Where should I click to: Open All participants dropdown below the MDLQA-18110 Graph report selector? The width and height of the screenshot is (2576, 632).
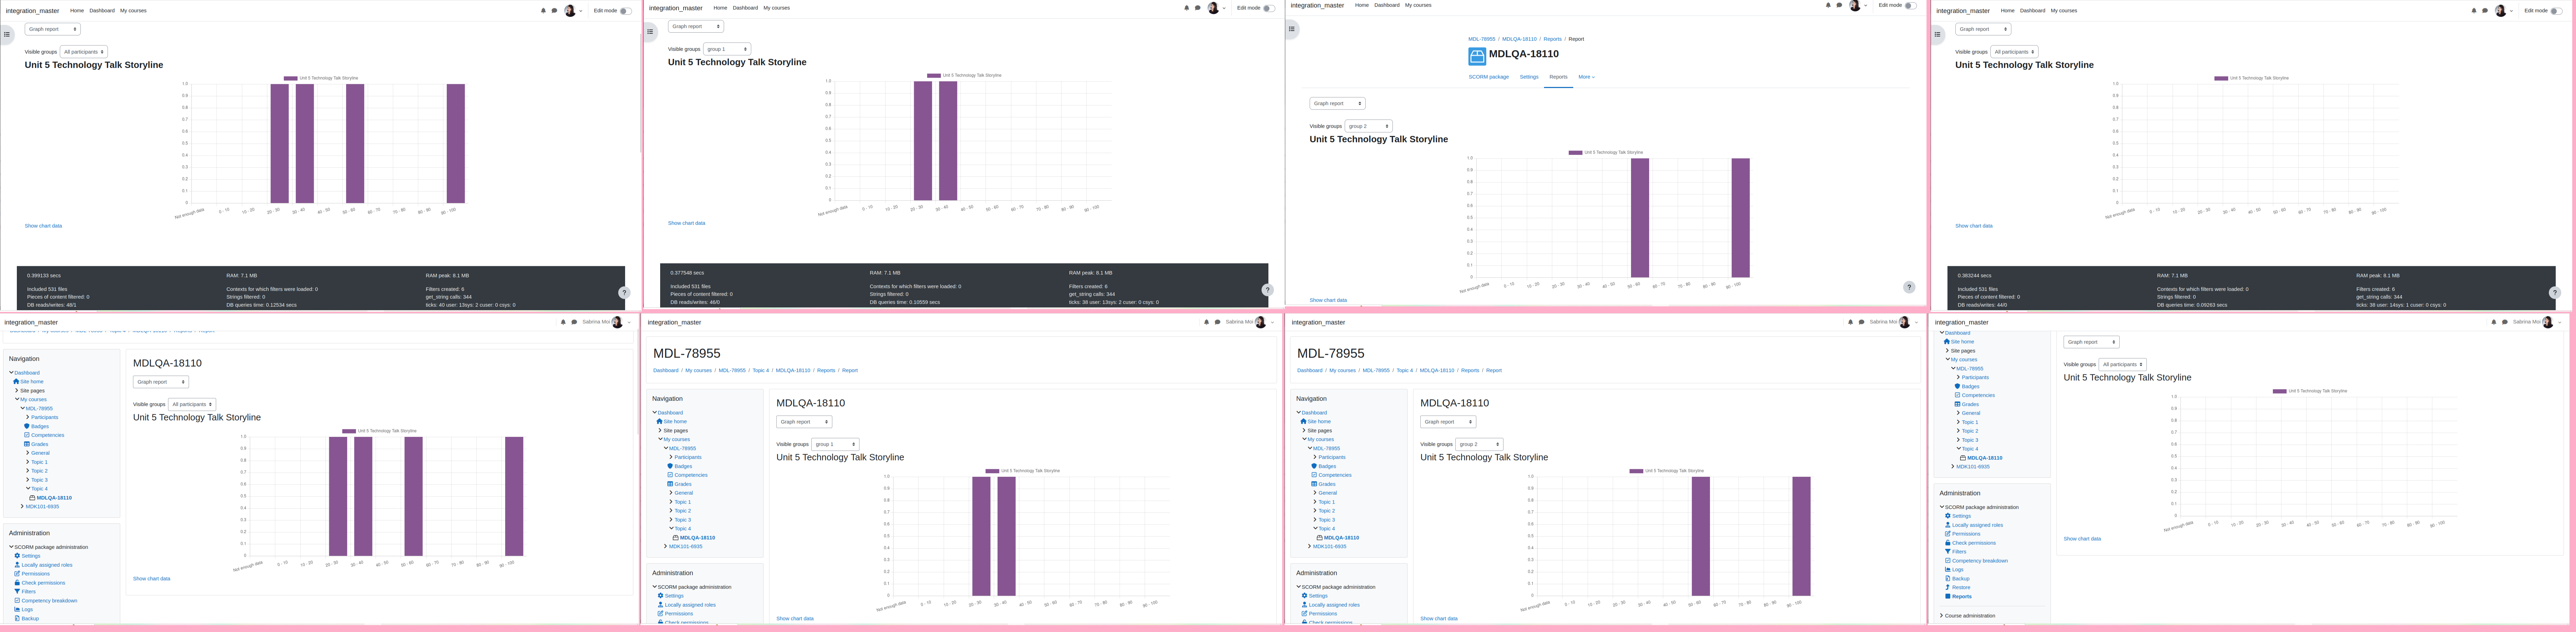tap(192, 404)
